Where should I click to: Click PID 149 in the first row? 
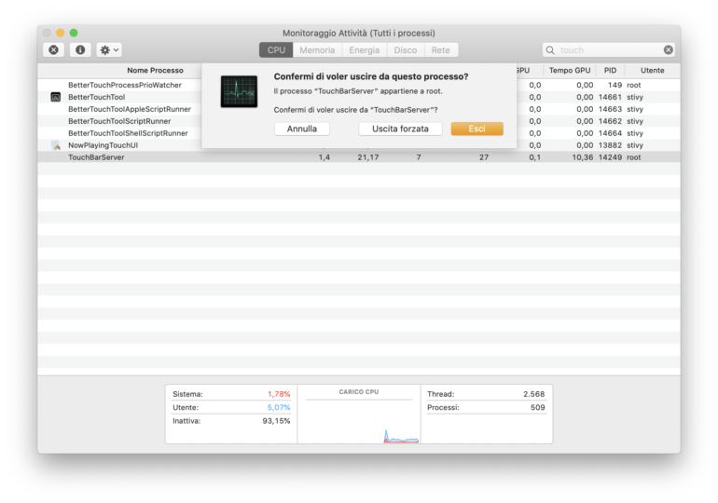click(x=614, y=85)
